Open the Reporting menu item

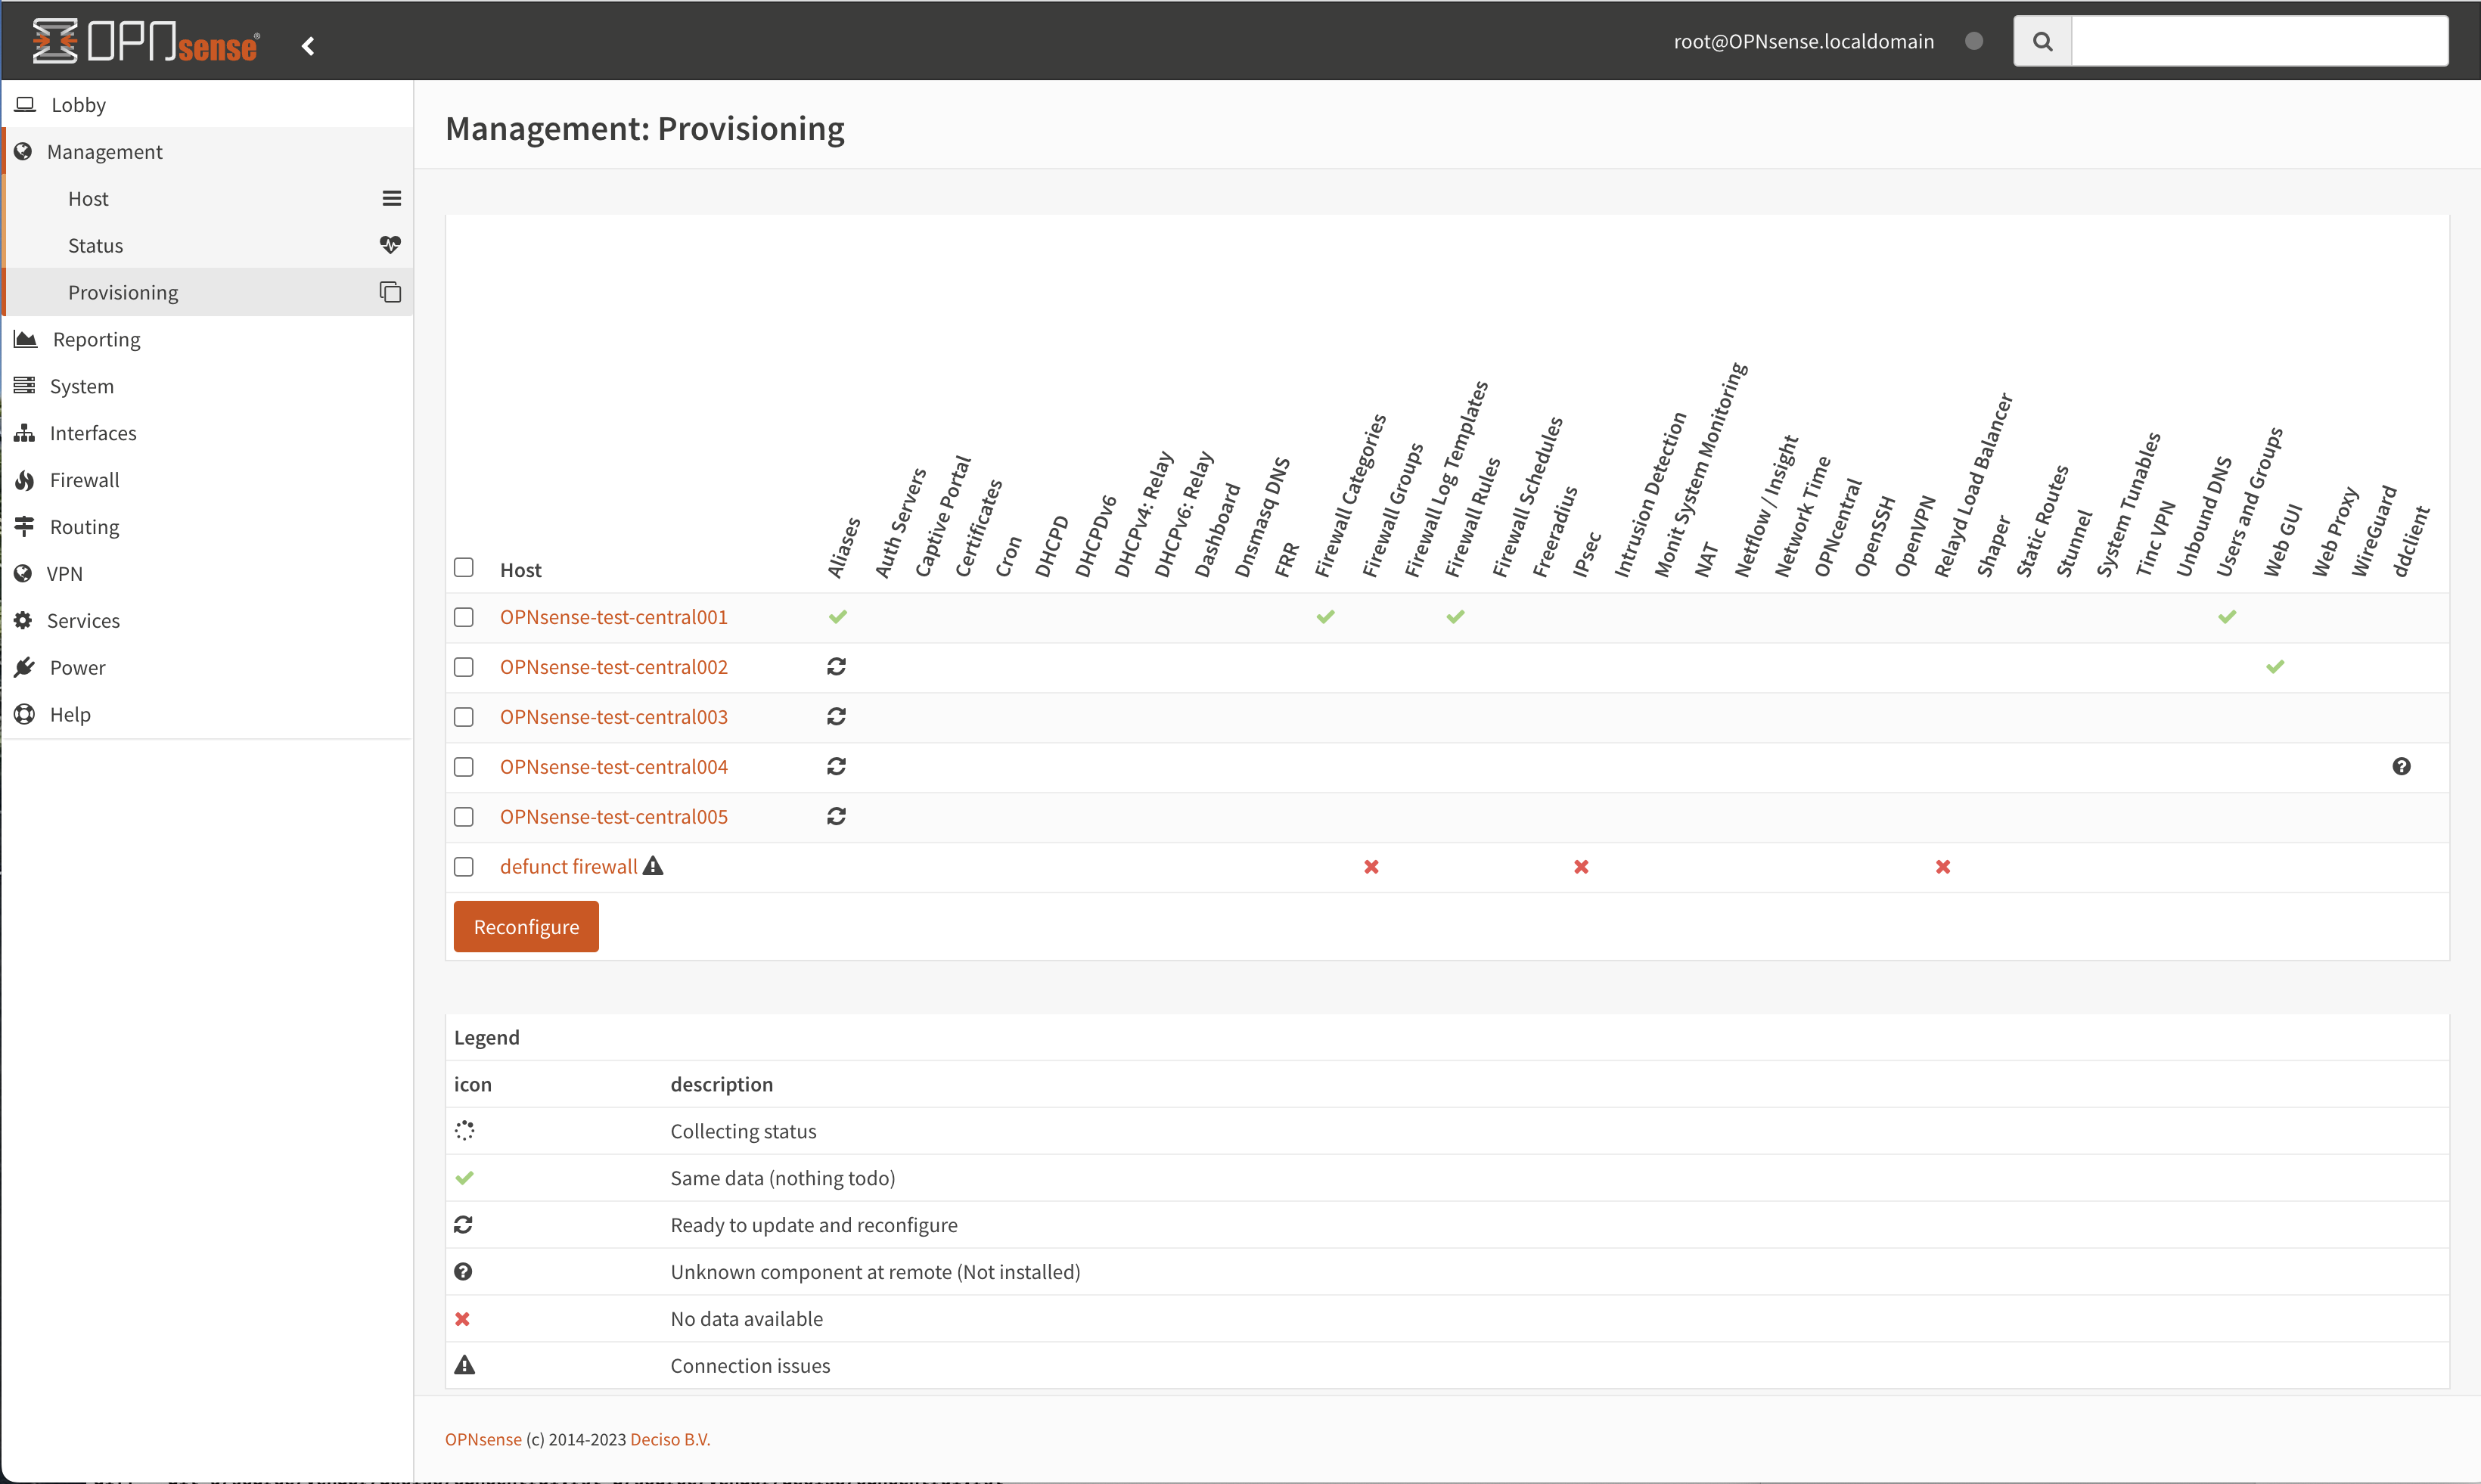pos(96,339)
